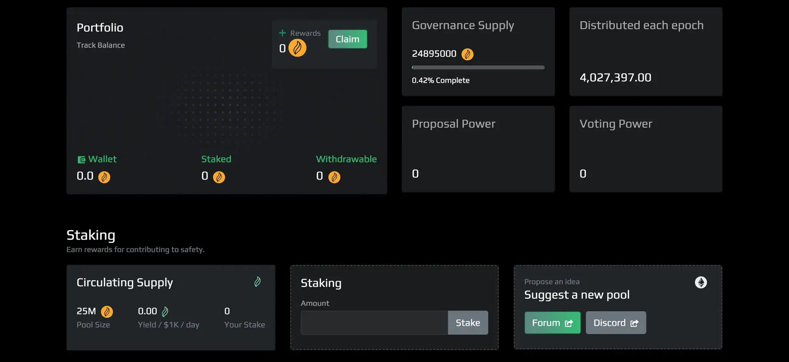The image size is (789, 362).
Task: Click the token icon beside 25M Pool Size
Action: tap(107, 312)
